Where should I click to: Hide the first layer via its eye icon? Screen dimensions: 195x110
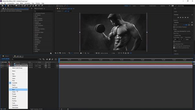[1, 64]
